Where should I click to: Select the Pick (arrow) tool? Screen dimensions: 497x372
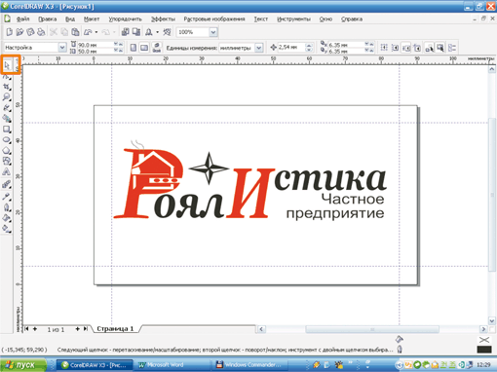click(7, 66)
